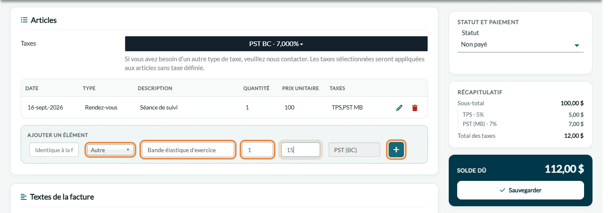This screenshot has width=609, height=213.
Task: Open the PST BC 7,000% tax dropdown
Action: point(276,44)
